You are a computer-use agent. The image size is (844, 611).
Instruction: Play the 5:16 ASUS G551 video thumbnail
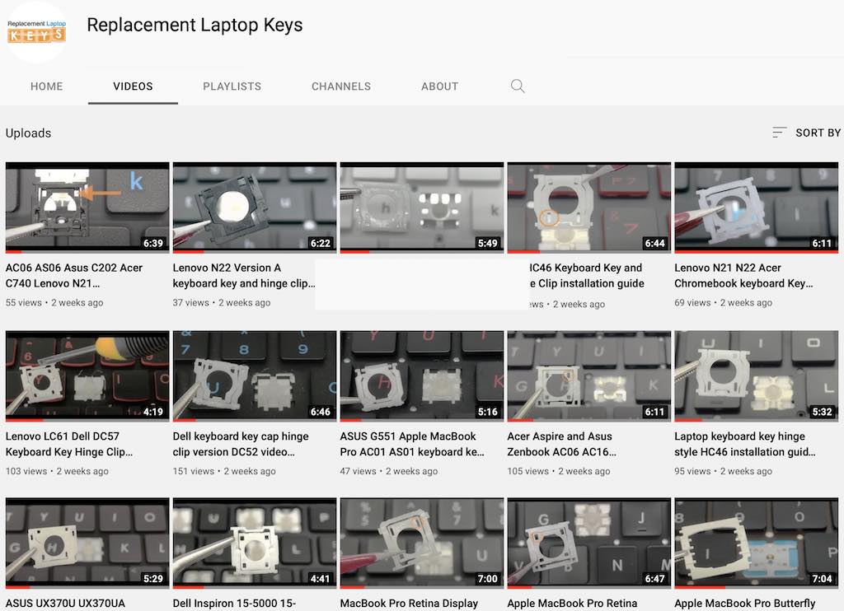point(421,375)
